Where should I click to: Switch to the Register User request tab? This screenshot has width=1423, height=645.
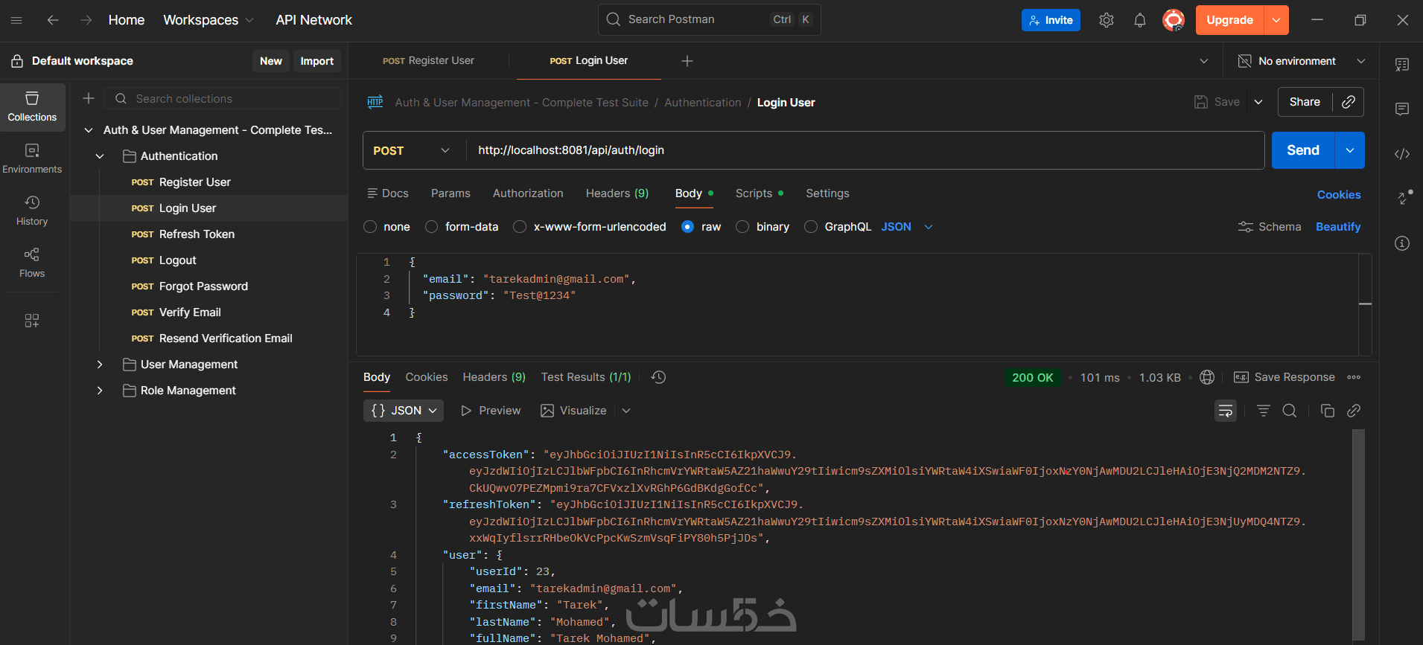click(428, 61)
